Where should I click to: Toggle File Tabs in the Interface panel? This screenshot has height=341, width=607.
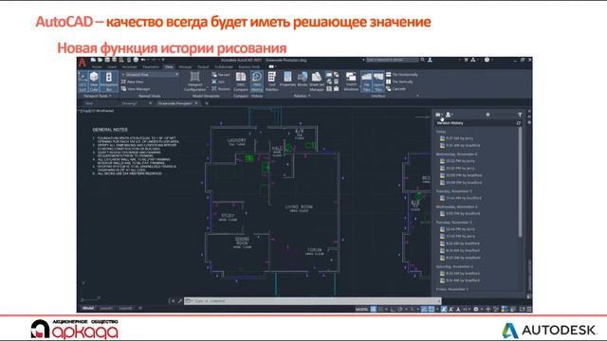[x=366, y=81]
